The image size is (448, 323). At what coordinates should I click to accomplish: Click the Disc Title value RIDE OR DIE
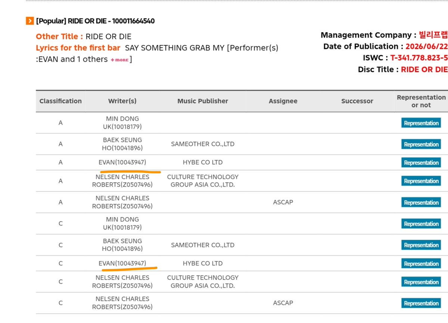(424, 69)
